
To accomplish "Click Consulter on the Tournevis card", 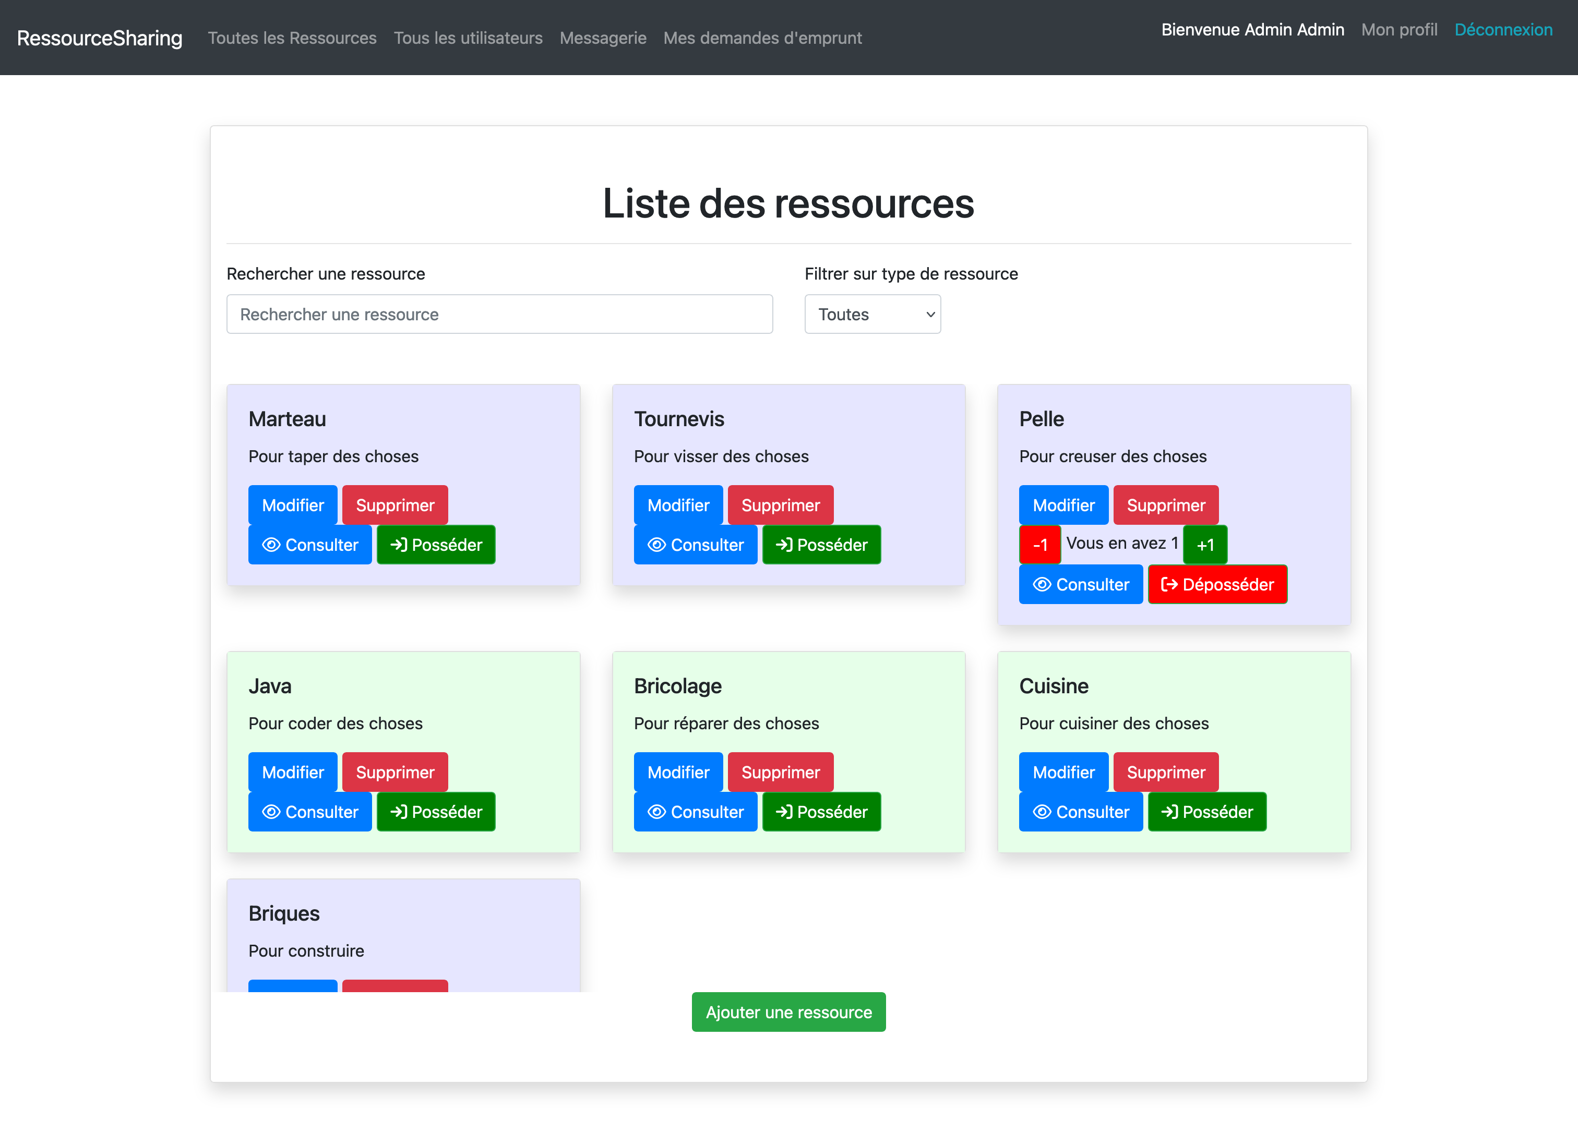I will tap(695, 545).
